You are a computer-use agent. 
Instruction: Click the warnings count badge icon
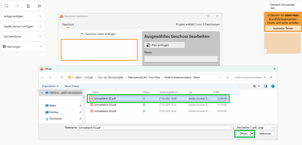(4, 46)
